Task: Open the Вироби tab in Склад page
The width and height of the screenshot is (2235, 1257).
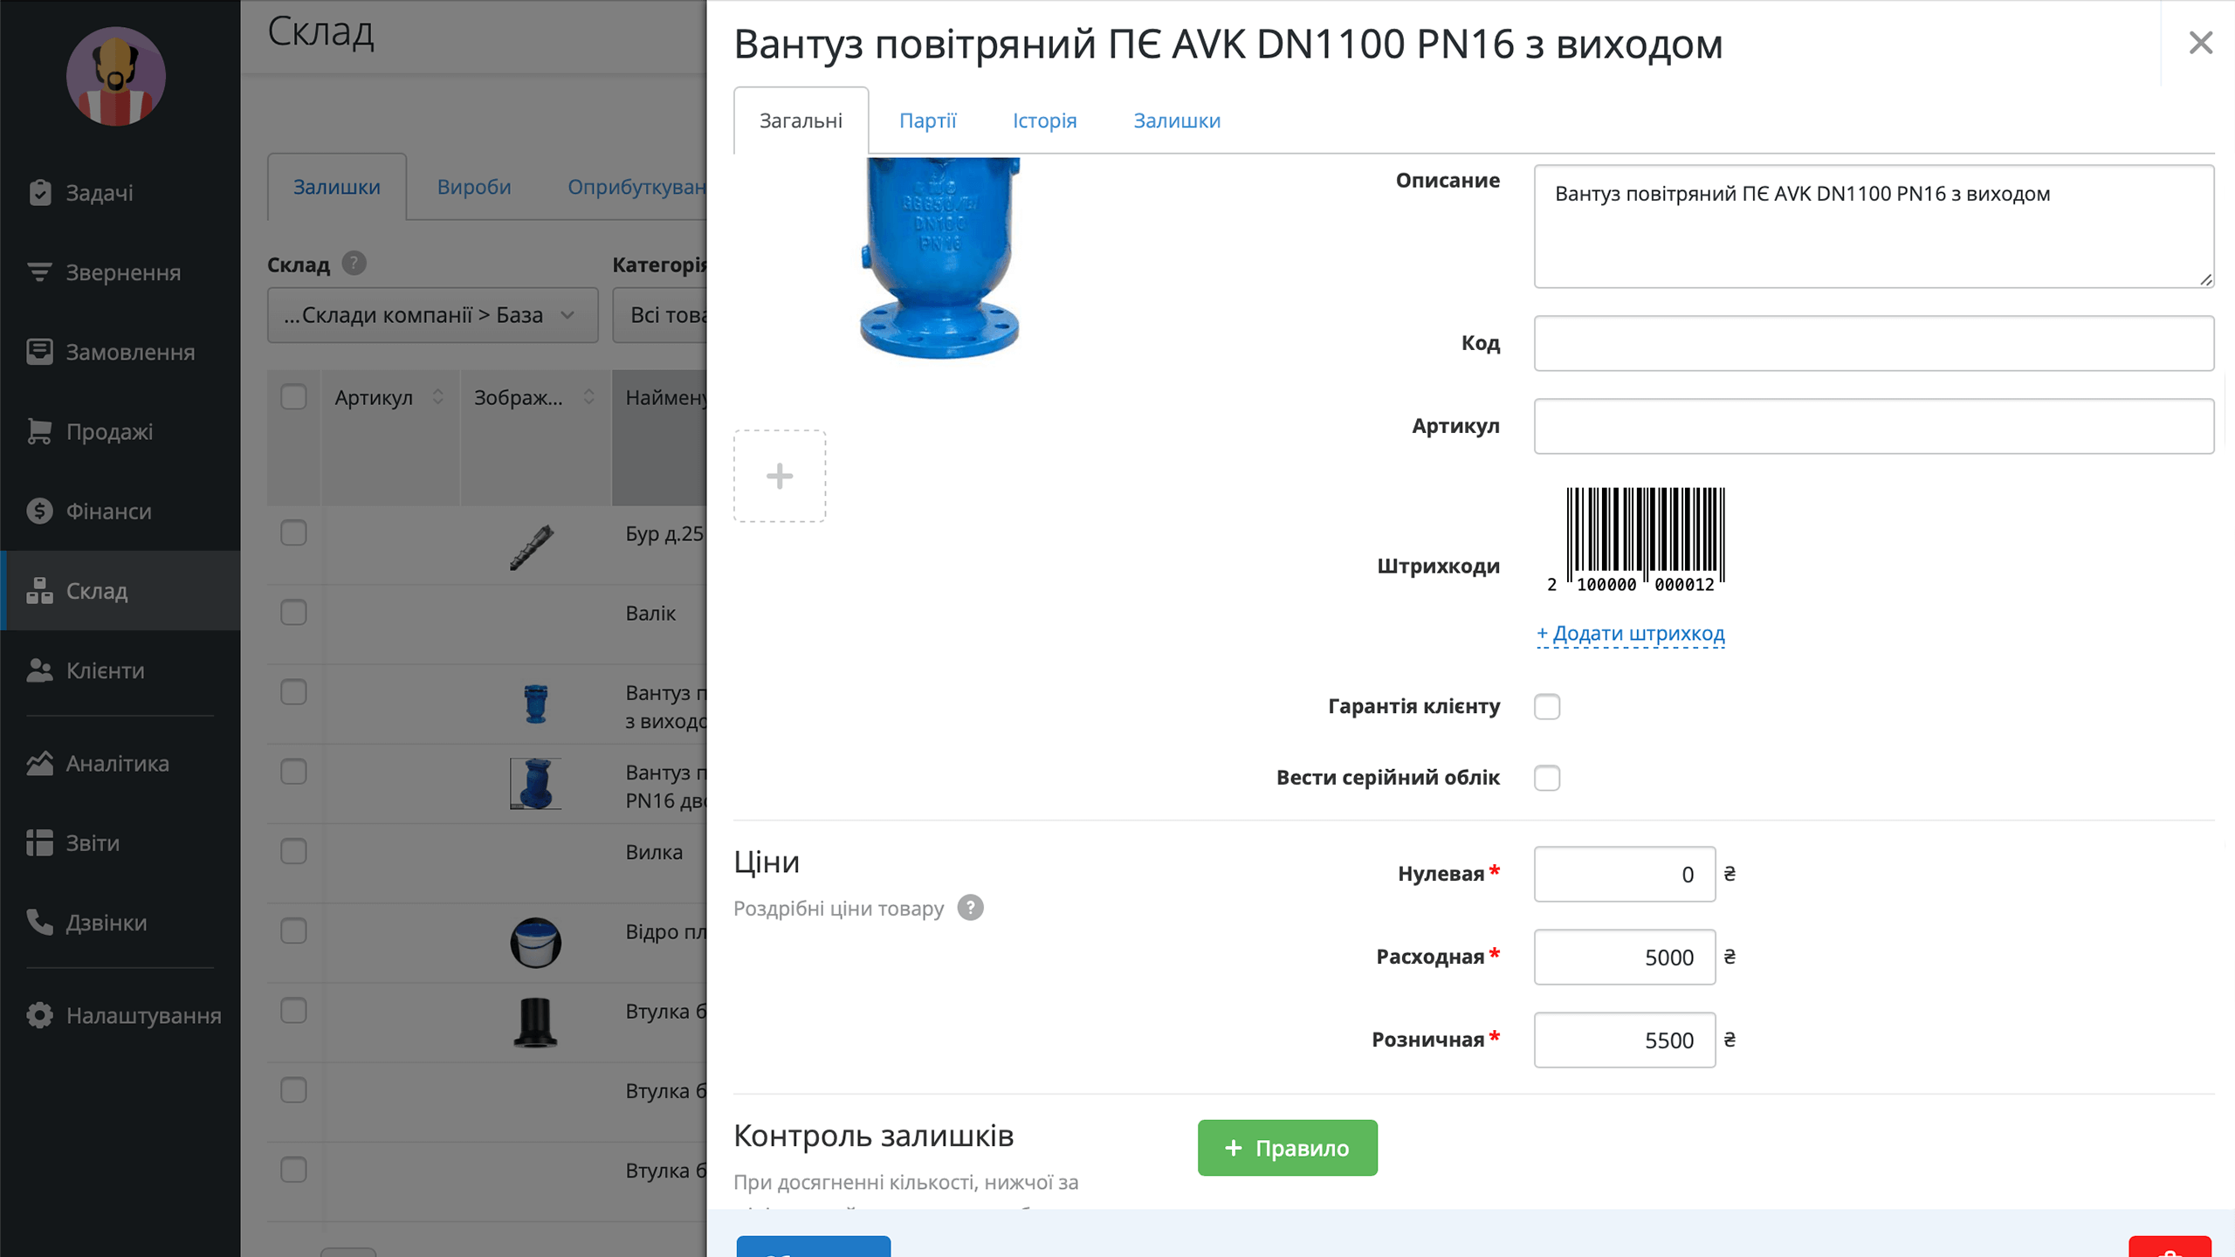Action: pos(474,187)
